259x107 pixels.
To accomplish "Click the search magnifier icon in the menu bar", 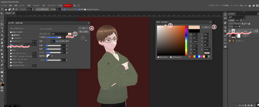I will [x=75, y=5].
